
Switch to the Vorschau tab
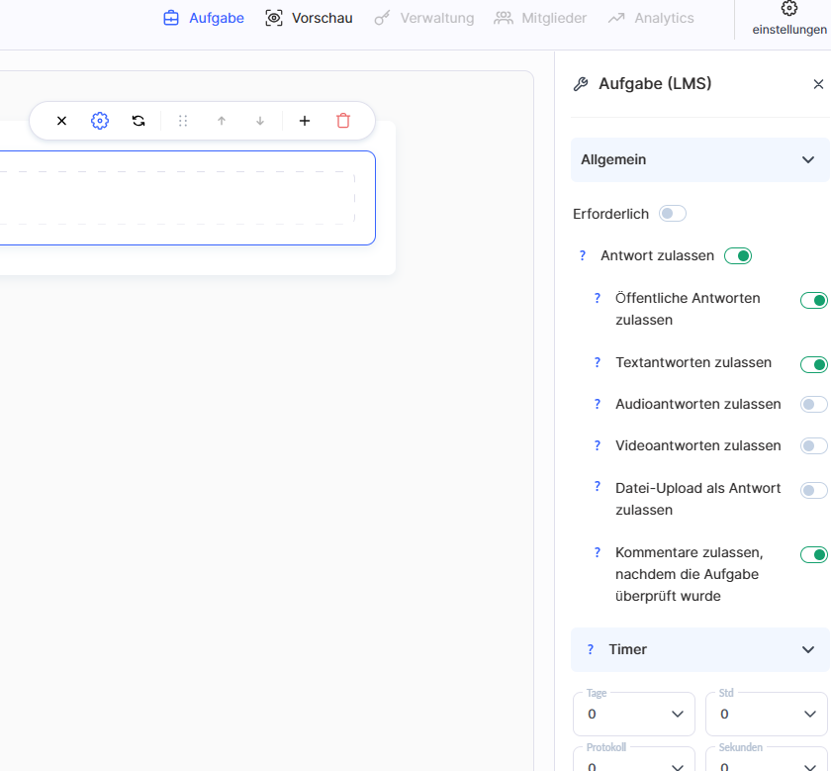click(309, 18)
